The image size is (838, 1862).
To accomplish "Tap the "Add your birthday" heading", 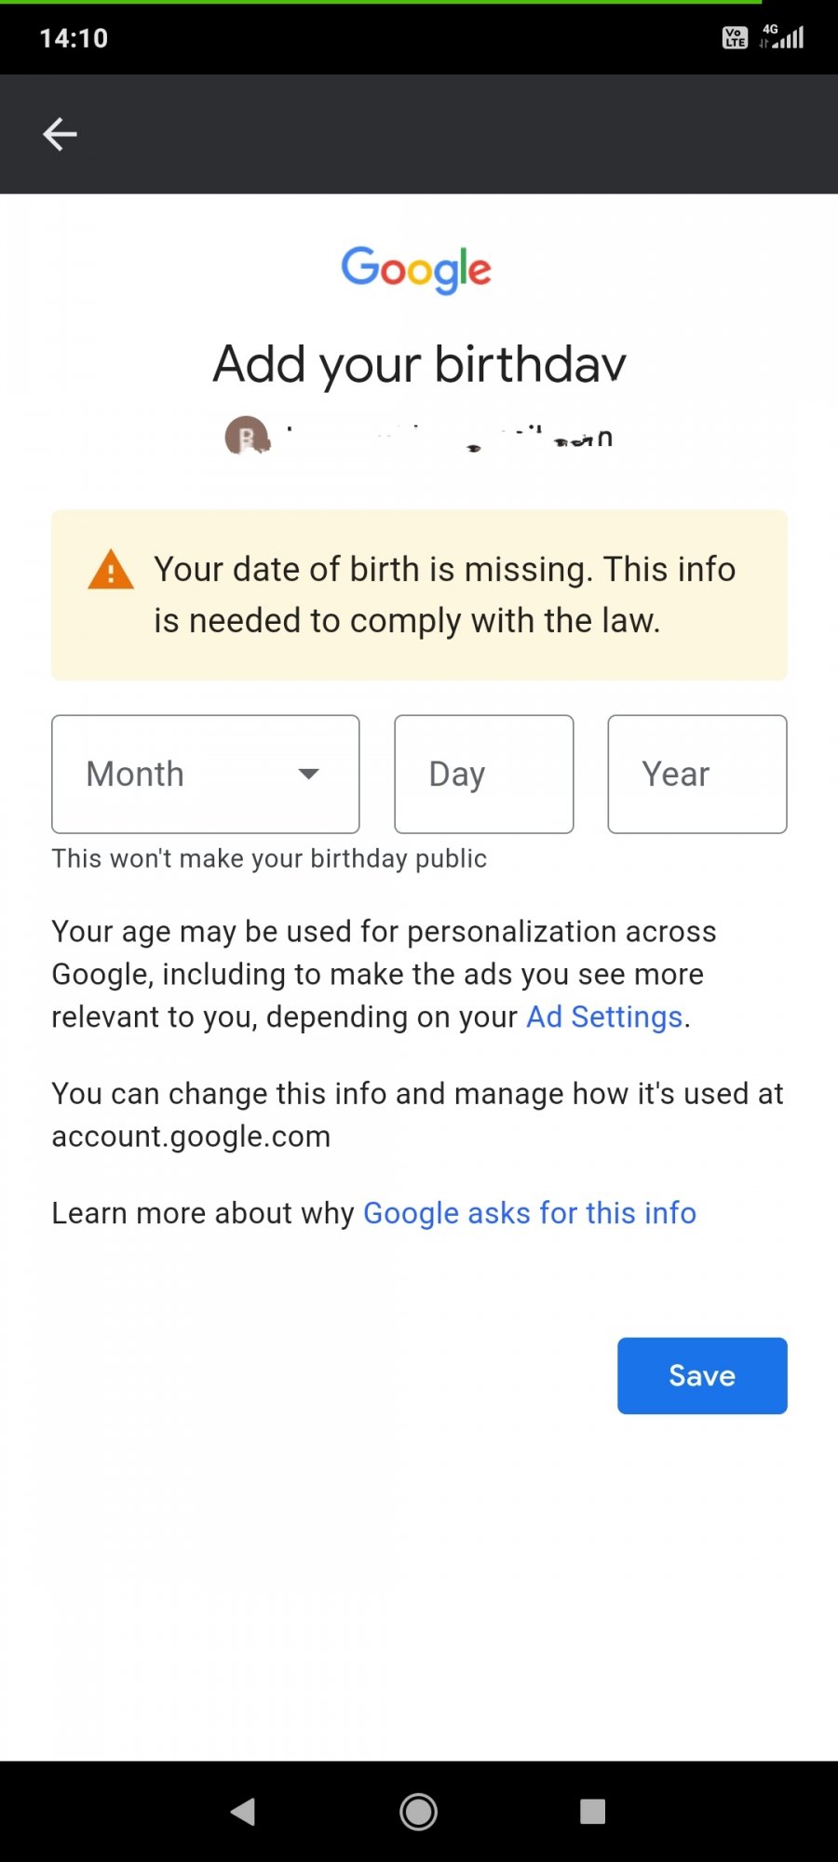I will point(419,364).
